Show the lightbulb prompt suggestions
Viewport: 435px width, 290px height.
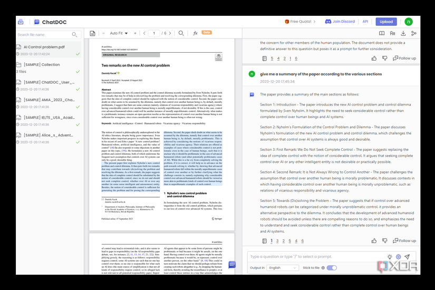pos(390,257)
